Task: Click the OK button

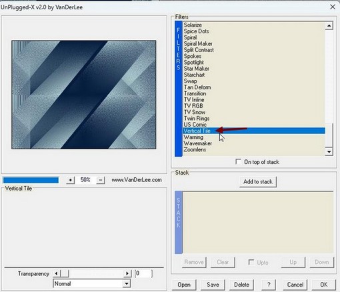Action: click(x=324, y=285)
